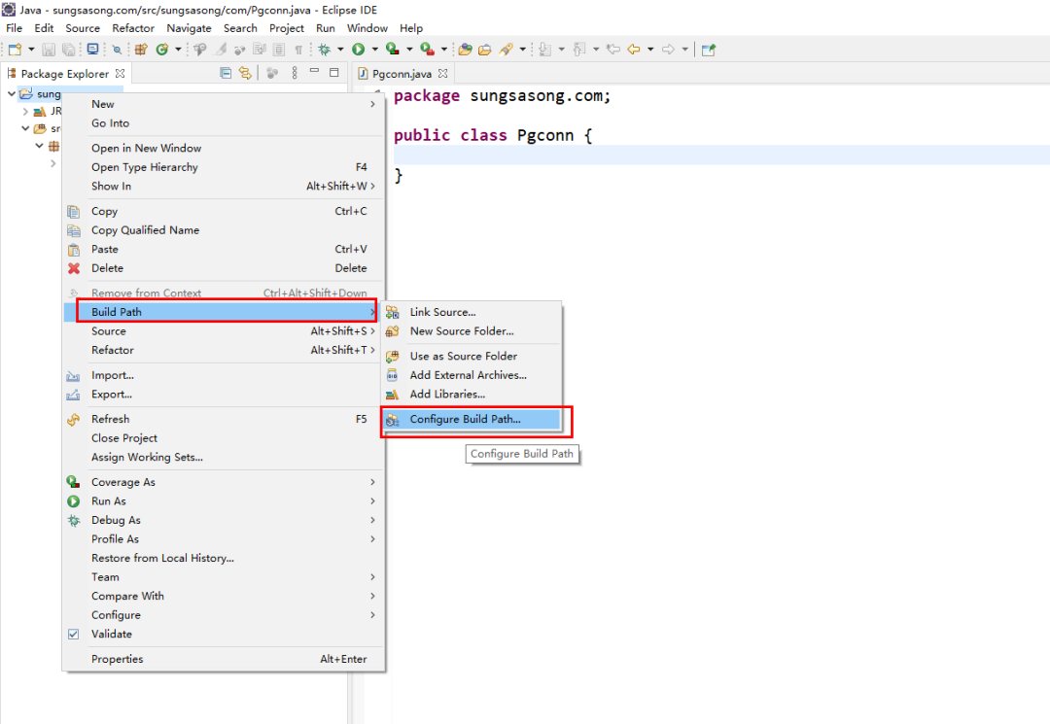Click the green Run toolbar button
Image resolution: width=1050 pixels, height=724 pixels.
click(x=358, y=50)
